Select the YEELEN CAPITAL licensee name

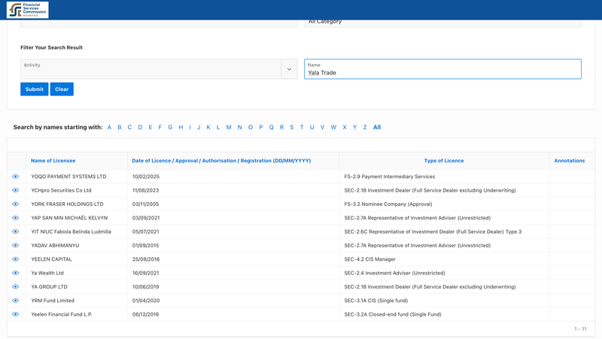pyautogui.click(x=51, y=259)
